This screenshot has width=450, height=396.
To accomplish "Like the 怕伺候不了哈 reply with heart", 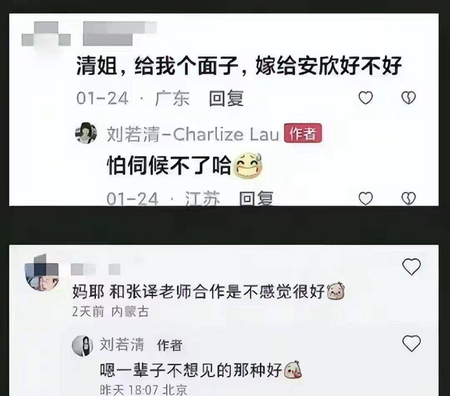I will [366, 199].
